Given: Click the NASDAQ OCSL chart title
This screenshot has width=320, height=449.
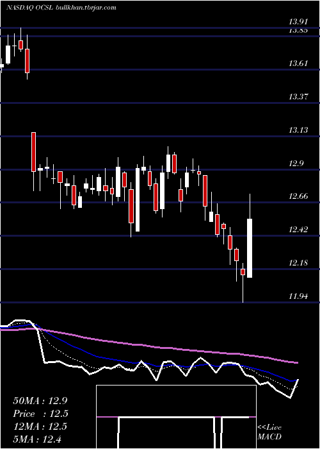Looking at the screenshot, I should point(61,8).
